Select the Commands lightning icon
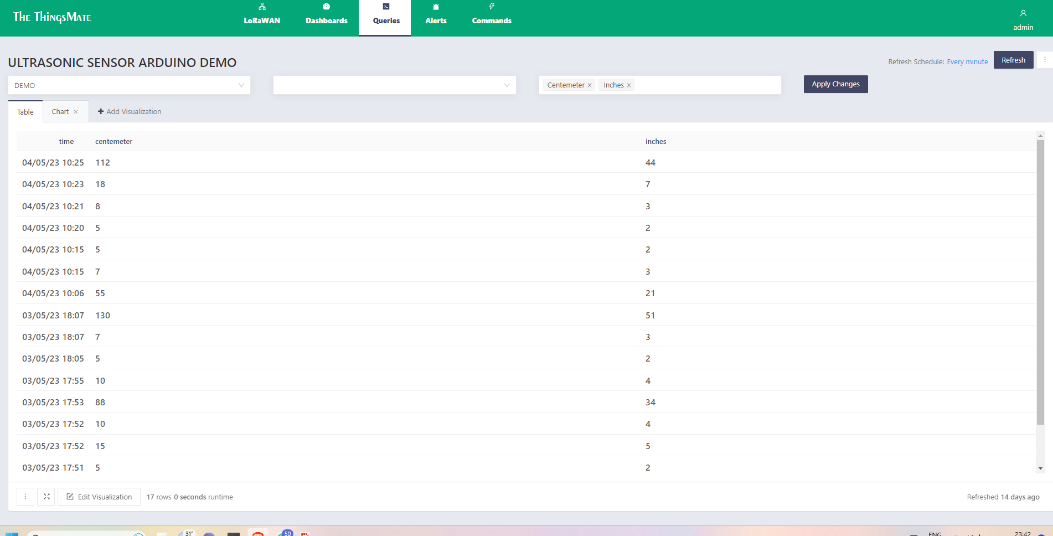The width and height of the screenshot is (1053, 536). click(x=491, y=7)
